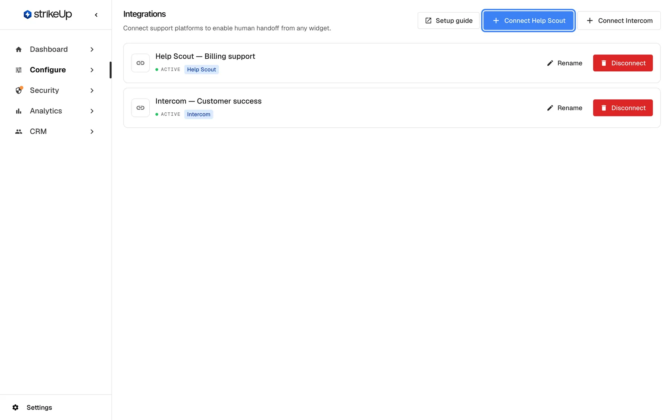Click trash icon in Help Scout Disconnect button
672x420 pixels.
pos(604,63)
